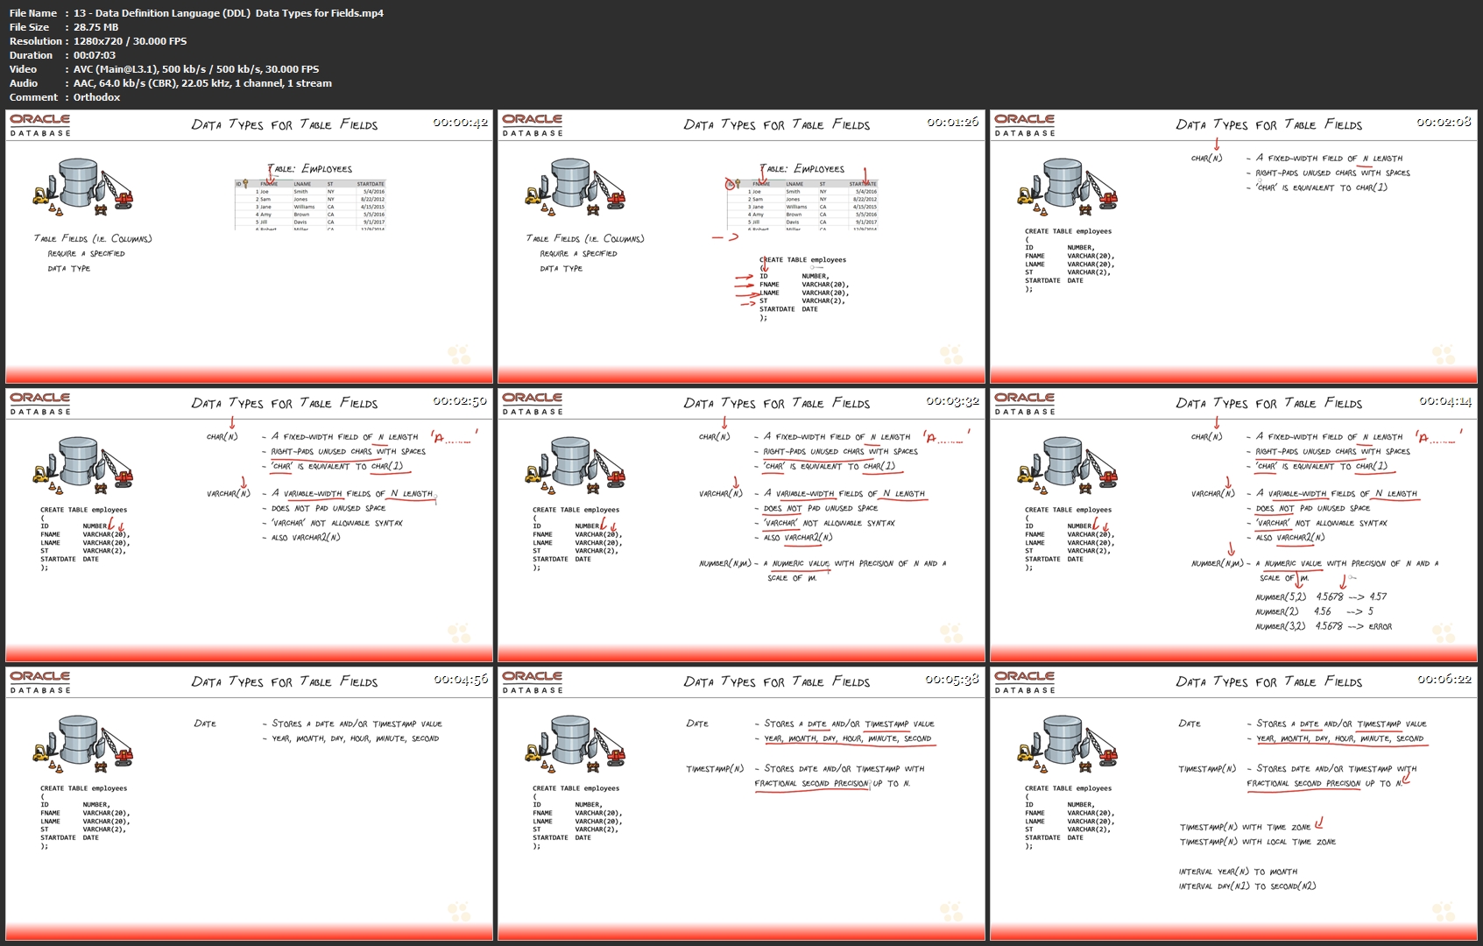Select the Comment value Orthodox

[97, 97]
